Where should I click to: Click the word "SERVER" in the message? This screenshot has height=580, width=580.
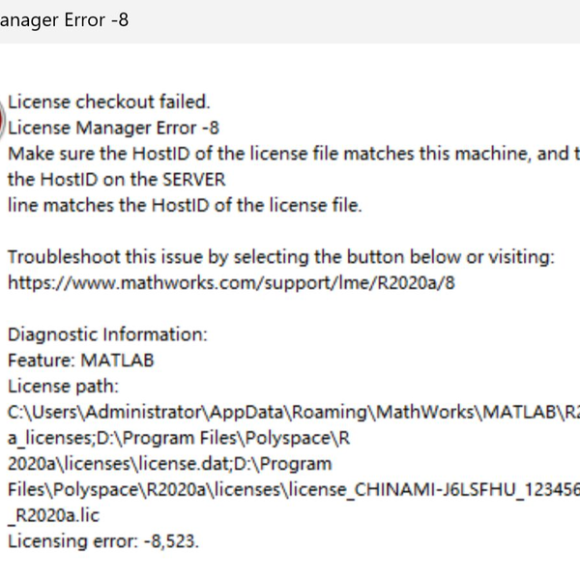191,180
